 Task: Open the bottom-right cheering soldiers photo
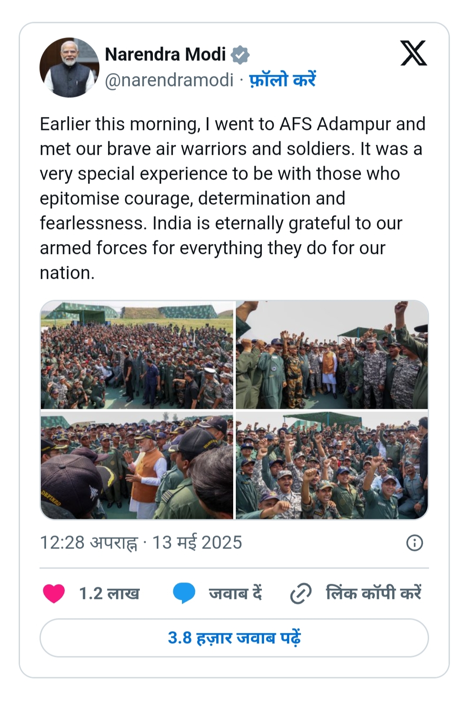pyautogui.click(x=332, y=465)
